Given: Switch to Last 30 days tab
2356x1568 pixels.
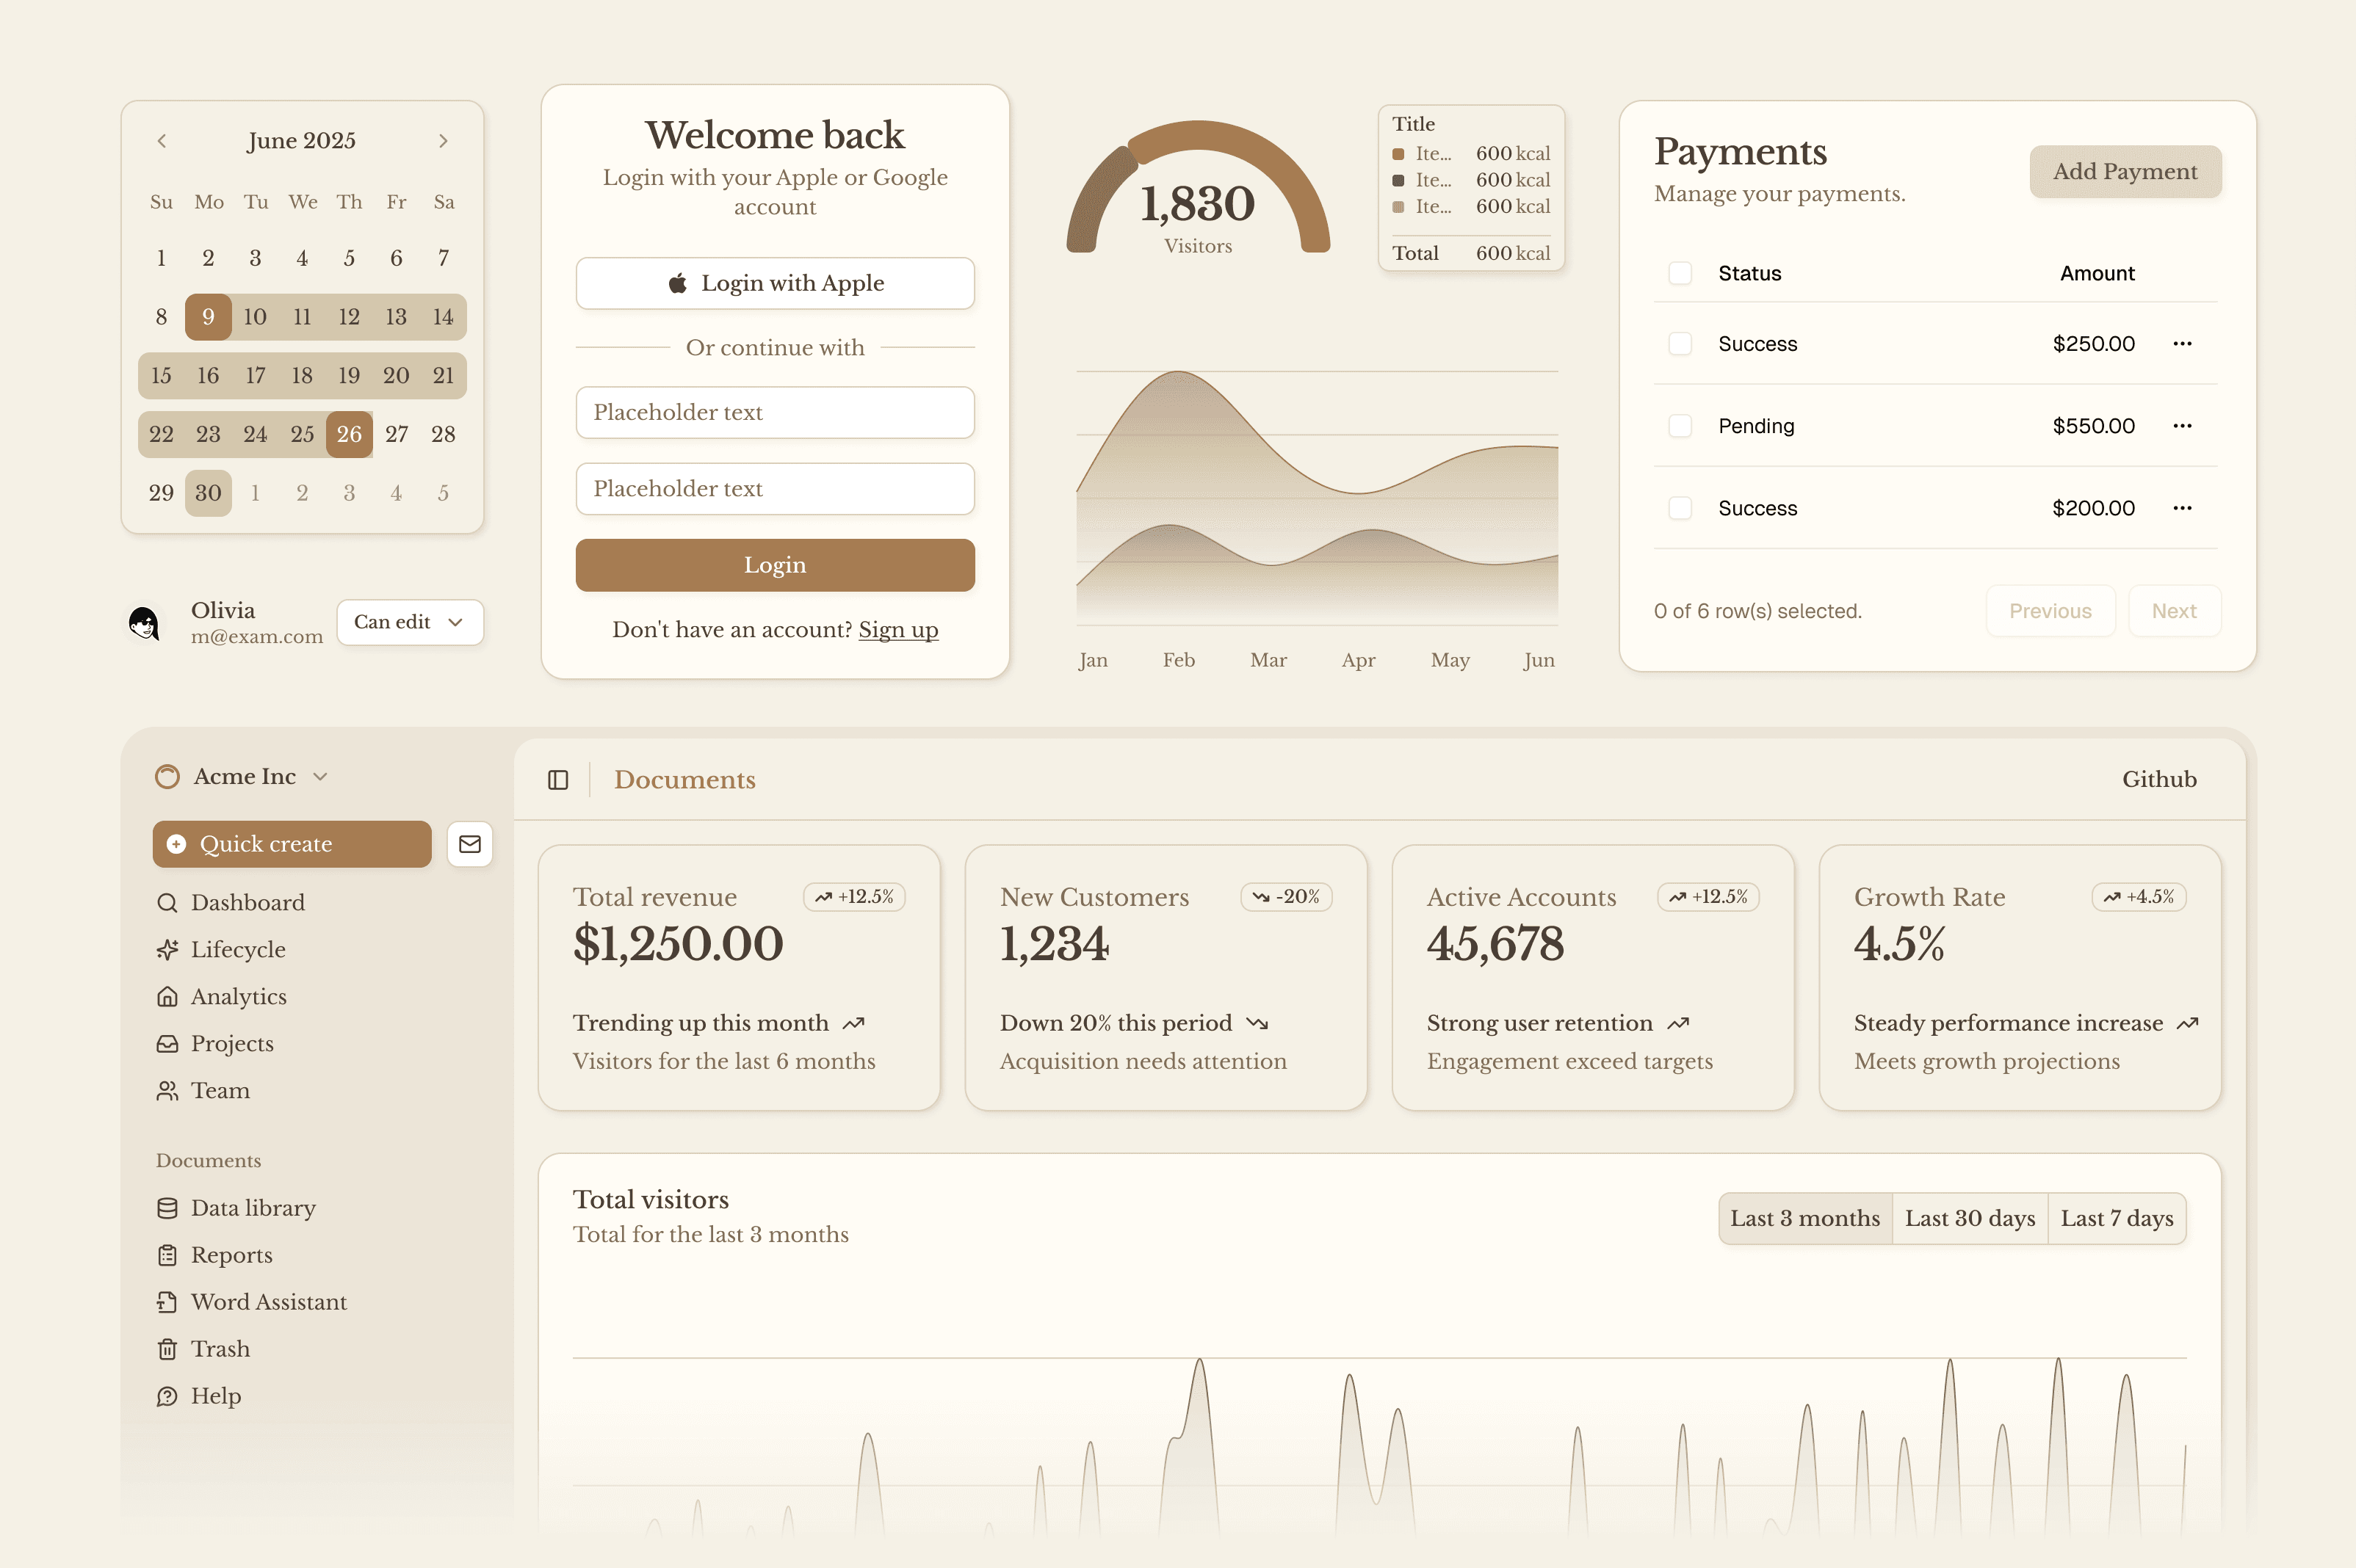Looking at the screenshot, I should tap(1969, 1218).
